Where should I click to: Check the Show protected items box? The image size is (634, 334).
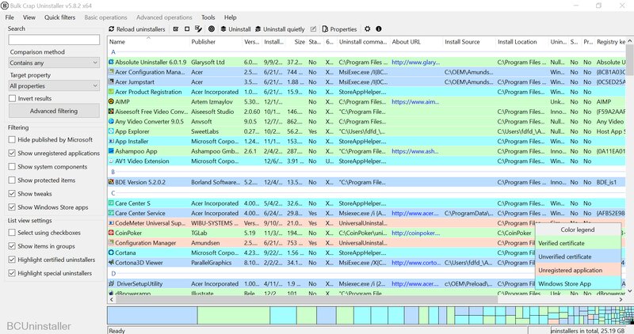click(x=12, y=180)
